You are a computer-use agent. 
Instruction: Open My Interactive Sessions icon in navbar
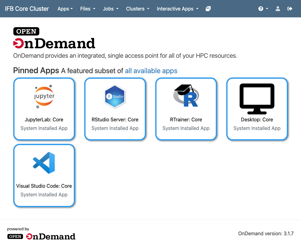click(208, 9)
